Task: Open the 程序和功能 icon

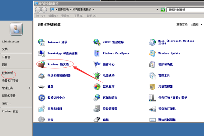Action: click(152, 64)
